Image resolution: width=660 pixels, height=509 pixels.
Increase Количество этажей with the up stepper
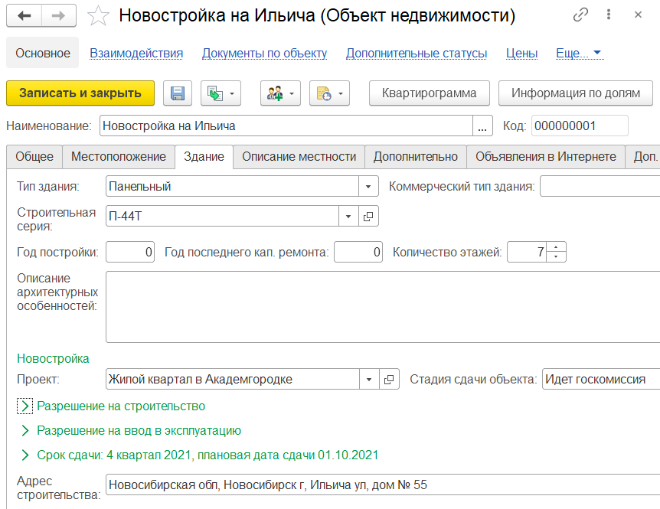[557, 247]
